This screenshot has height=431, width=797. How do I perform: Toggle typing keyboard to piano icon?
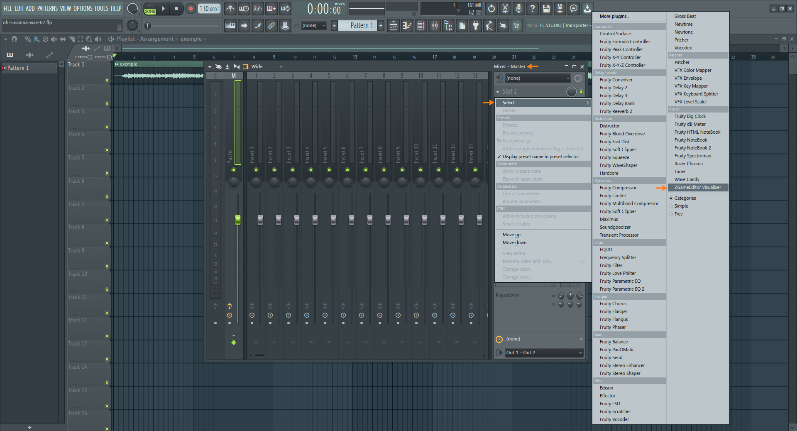(x=230, y=26)
